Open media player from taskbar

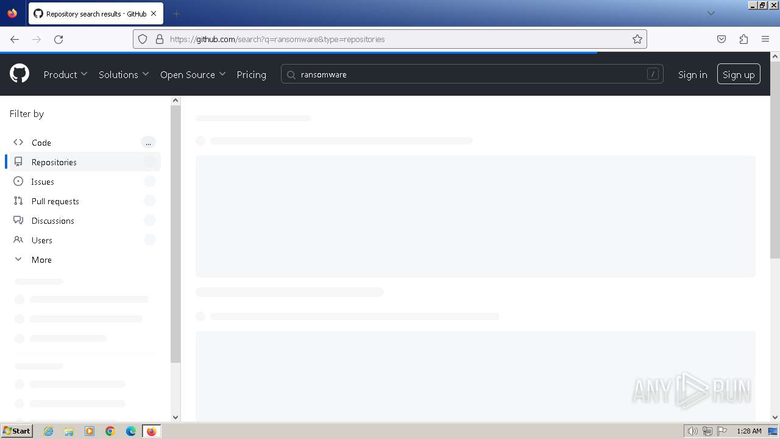point(90,431)
